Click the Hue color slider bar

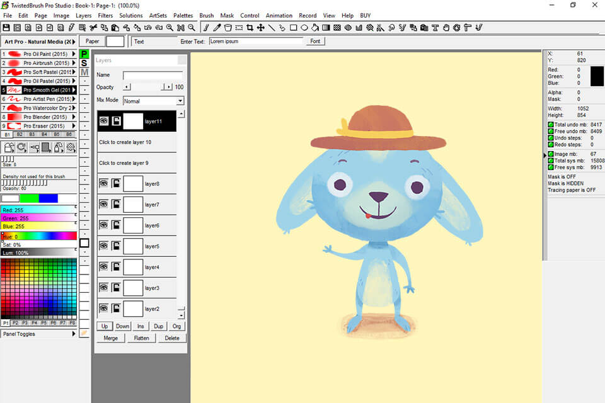click(39, 236)
